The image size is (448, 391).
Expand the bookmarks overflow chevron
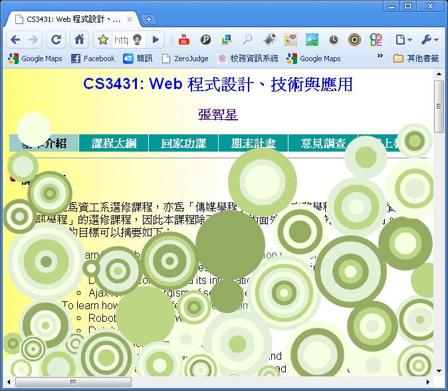(x=380, y=58)
